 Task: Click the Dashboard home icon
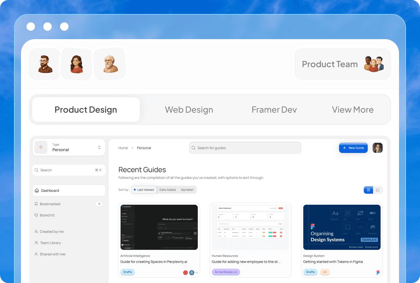(x=37, y=190)
